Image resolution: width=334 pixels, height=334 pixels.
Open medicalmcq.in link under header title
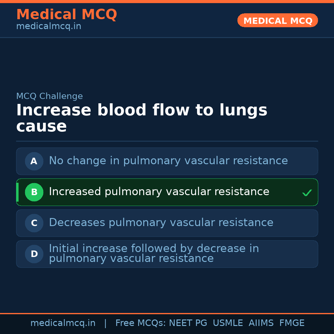[49, 26]
